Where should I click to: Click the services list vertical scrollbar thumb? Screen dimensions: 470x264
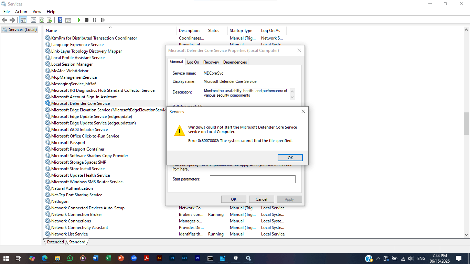(467, 123)
